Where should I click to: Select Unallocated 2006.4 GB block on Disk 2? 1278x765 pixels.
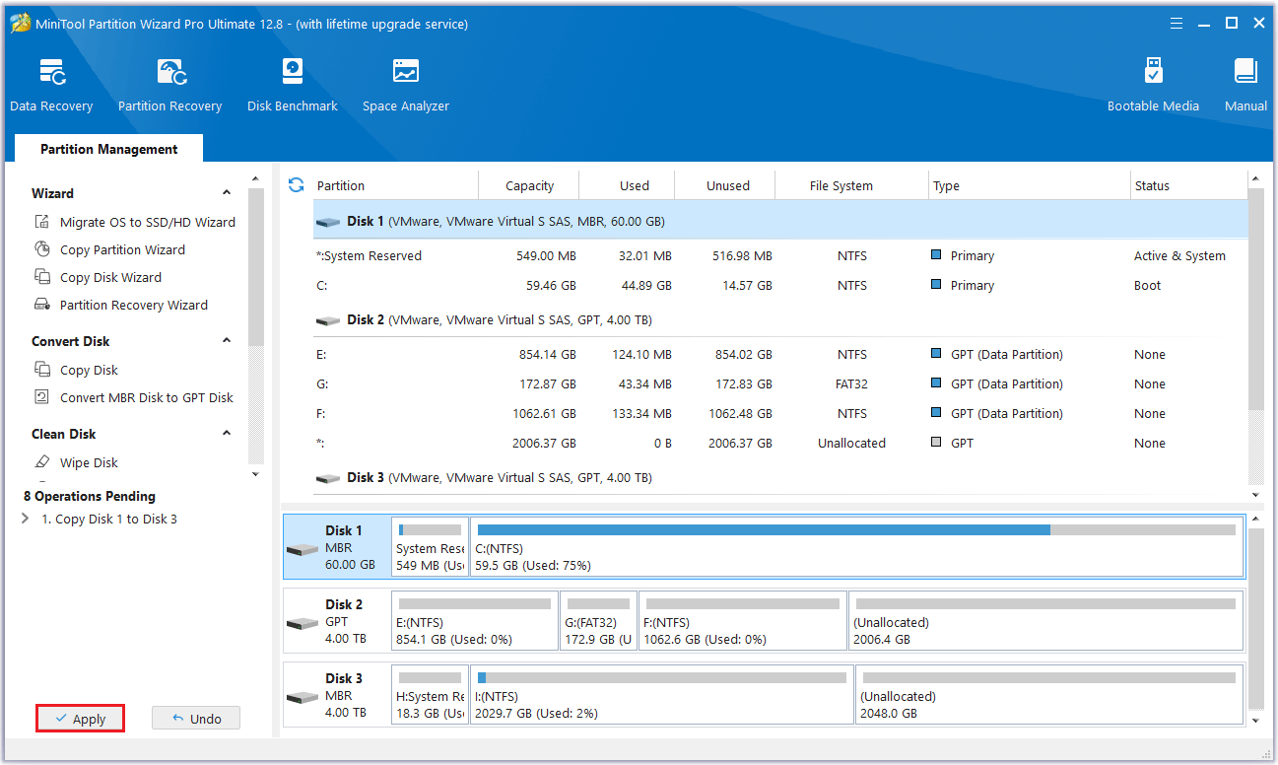click(x=1046, y=620)
